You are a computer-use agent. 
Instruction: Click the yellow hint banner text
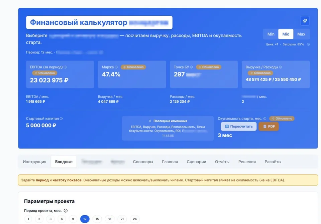tap(153, 180)
